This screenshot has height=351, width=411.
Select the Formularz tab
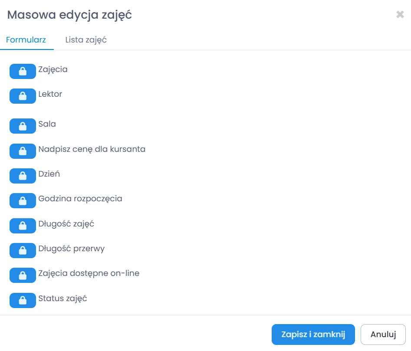pyautogui.click(x=26, y=40)
